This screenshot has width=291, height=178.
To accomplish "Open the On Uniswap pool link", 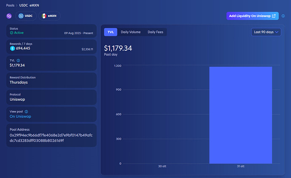I will click(x=20, y=116).
